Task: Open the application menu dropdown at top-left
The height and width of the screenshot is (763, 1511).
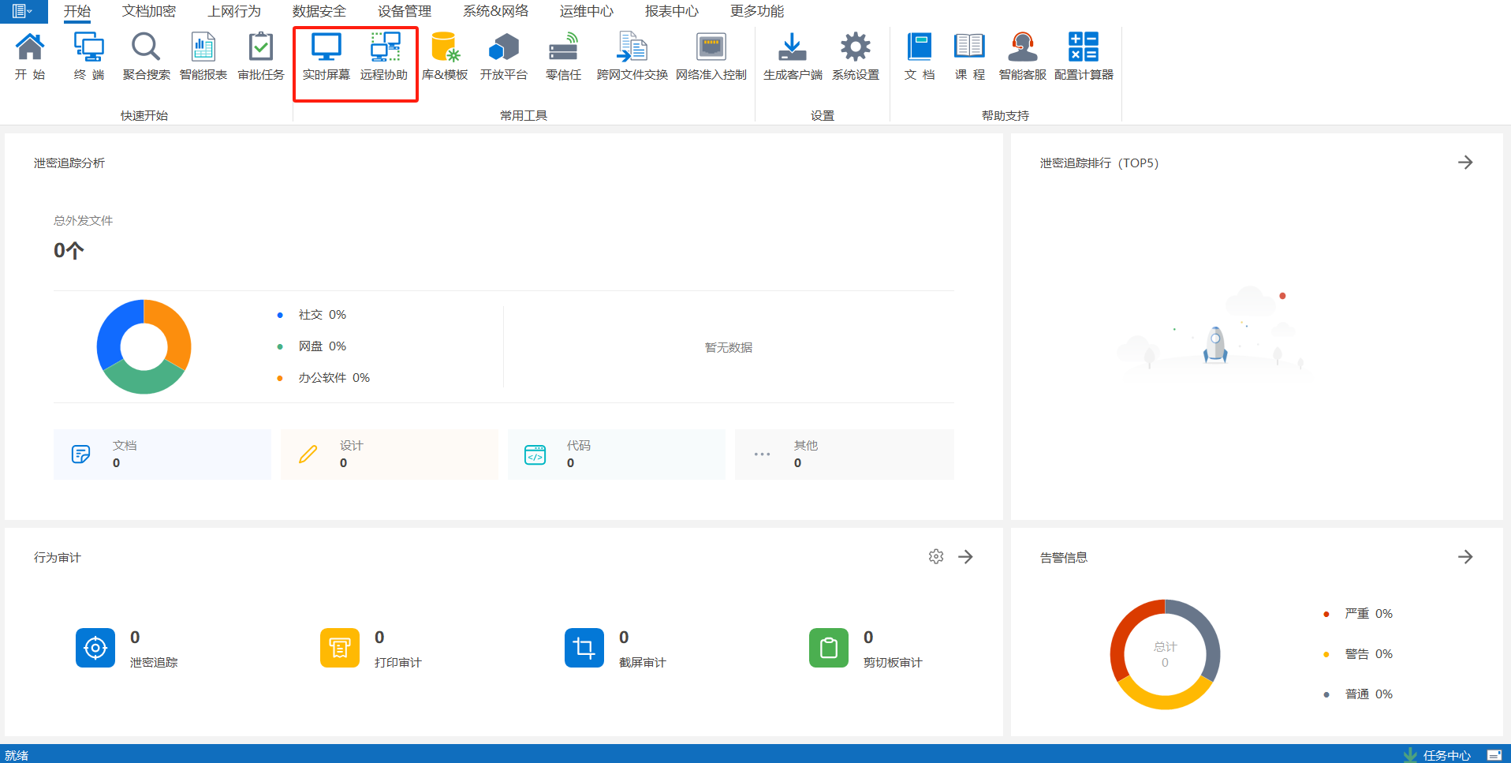Action: [22, 11]
